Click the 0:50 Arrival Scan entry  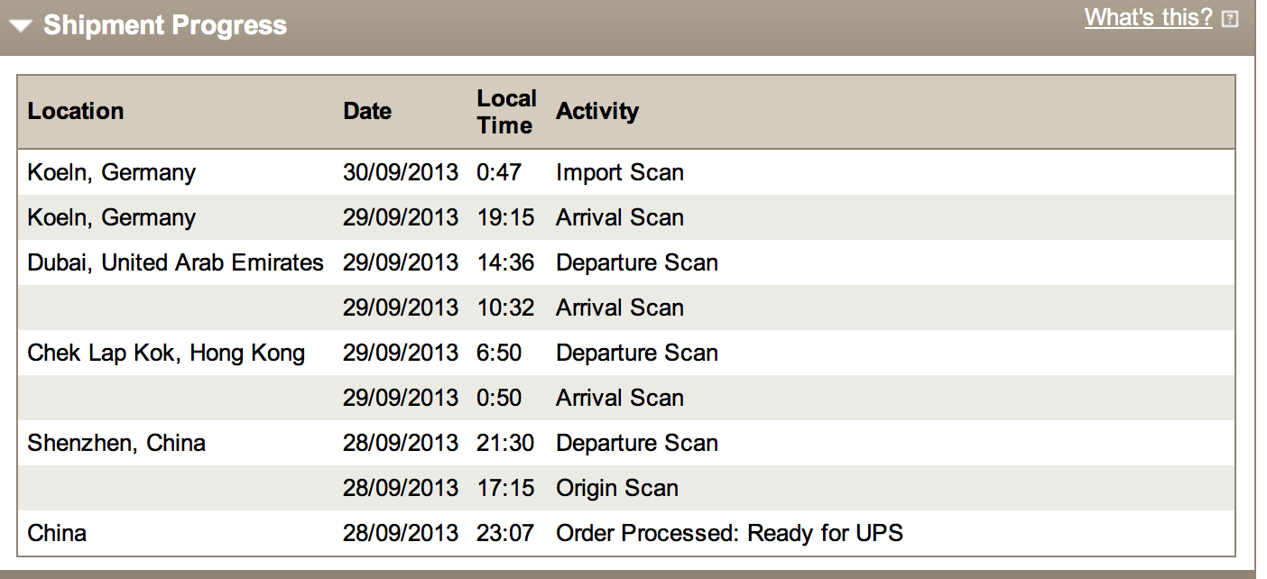coord(626,398)
